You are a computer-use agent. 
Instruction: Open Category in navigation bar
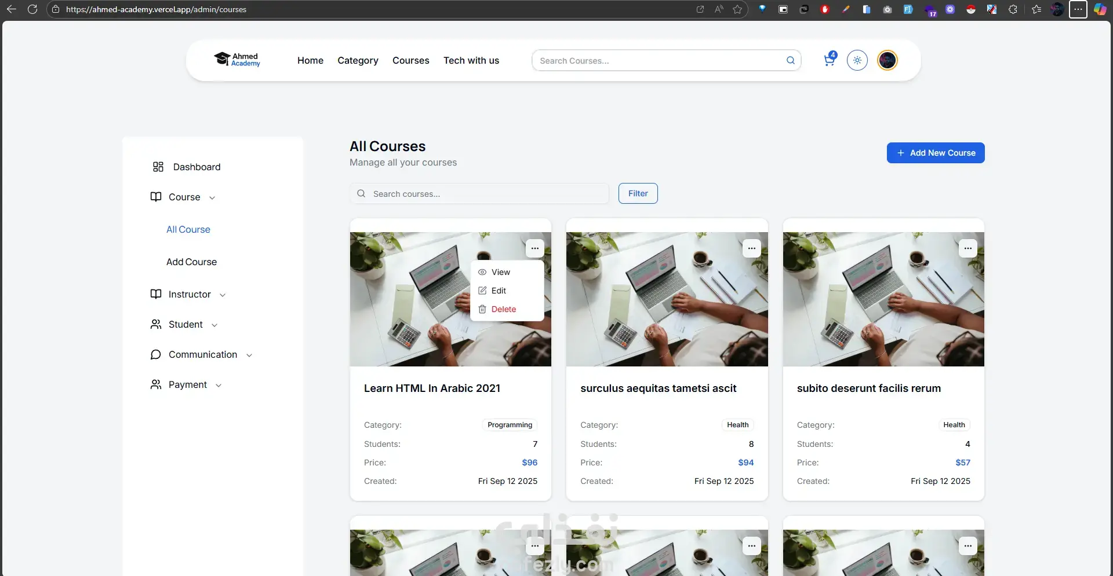pos(358,60)
